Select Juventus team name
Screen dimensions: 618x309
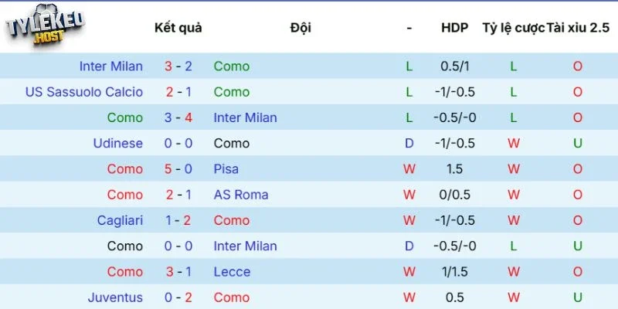click(x=115, y=297)
